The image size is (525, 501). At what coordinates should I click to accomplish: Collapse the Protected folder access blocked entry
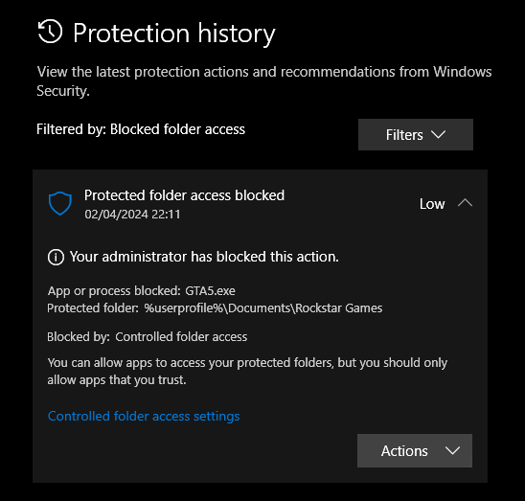click(465, 203)
